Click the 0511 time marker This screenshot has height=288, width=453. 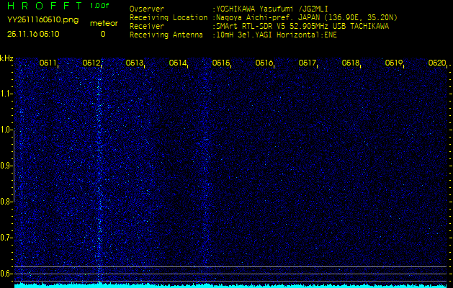tap(48, 63)
